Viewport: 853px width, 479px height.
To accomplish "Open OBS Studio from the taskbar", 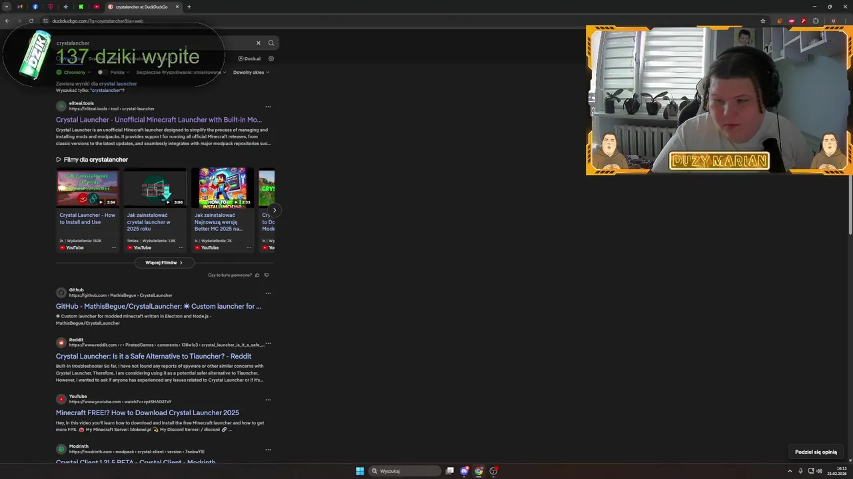I will (493, 471).
